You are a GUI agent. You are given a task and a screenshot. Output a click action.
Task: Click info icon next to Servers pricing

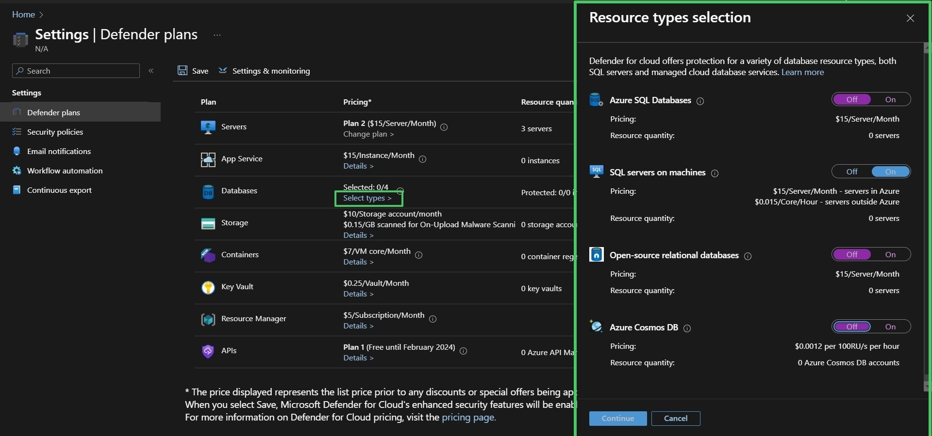tap(444, 127)
